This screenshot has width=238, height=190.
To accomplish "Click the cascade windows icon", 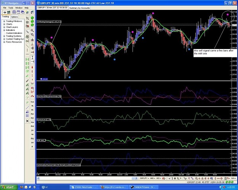I will 22,12.
